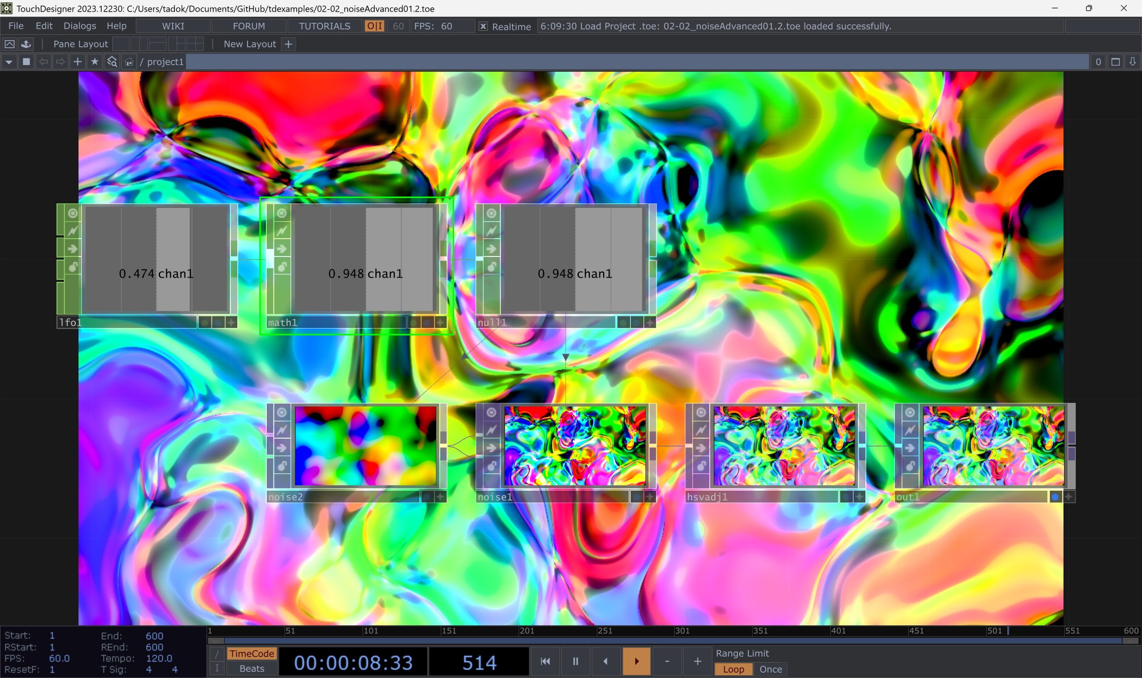Click the bookmark star icon in path bar
The image size is (1142, 678).
tap(95, 62)
